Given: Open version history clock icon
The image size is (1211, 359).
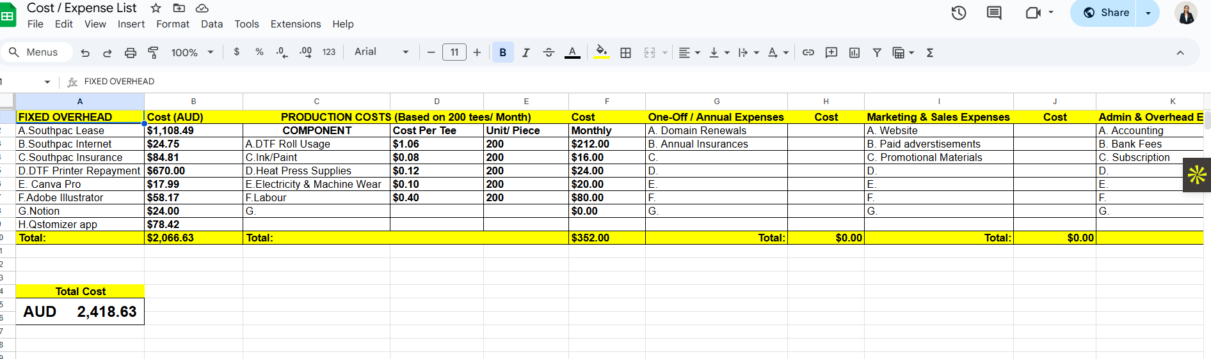Looking at the screenshot, I should tap(958, 13).
